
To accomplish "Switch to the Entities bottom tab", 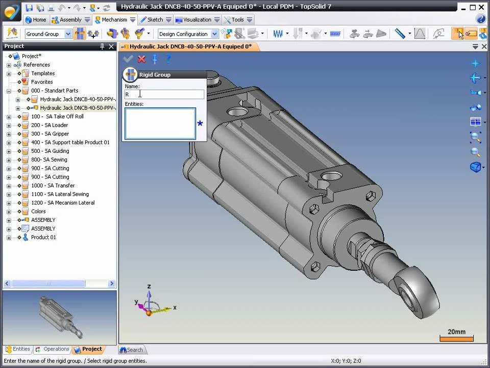I will pos(18,349).
